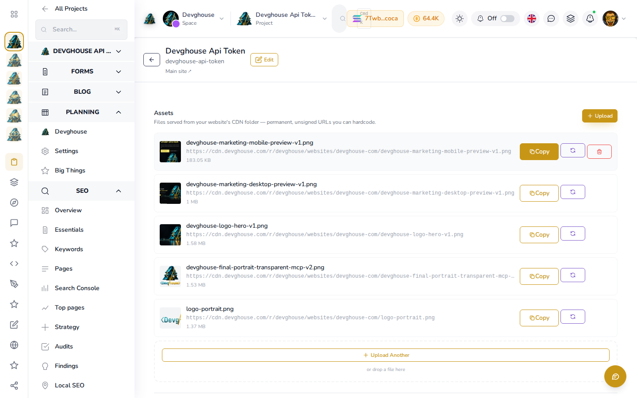
Task: Copy URL of logo-portrait.png
Action: coord(539,318)
